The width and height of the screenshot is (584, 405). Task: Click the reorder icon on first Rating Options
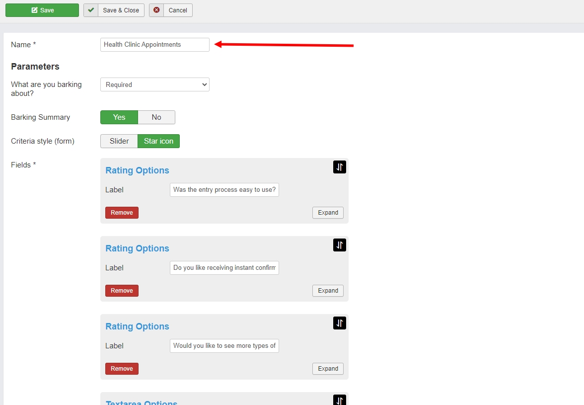point(340,167)
